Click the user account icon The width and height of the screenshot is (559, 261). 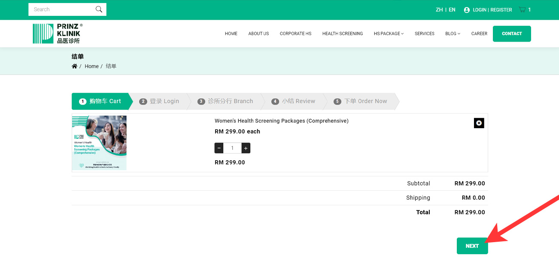coord(467,10)
